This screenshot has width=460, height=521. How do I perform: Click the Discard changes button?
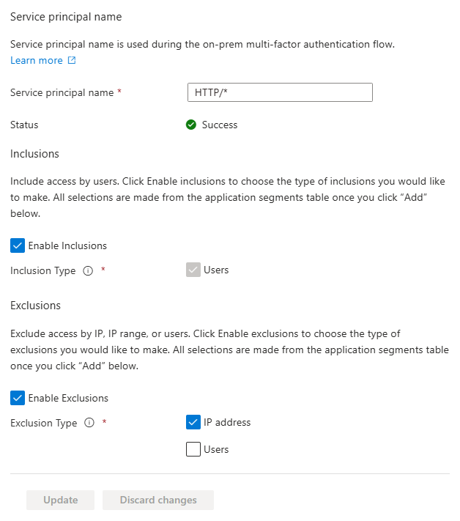[158, 500]
